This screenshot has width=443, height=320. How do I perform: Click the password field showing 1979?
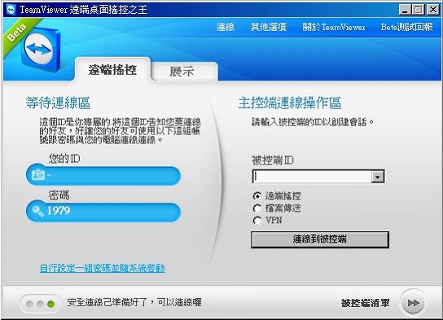(x=103, y=211)
